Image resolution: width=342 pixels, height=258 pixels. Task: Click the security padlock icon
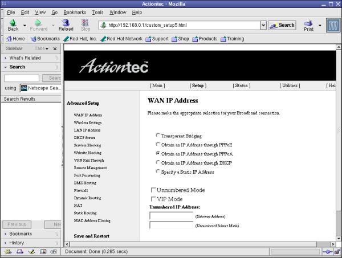[x=337, y=252]
